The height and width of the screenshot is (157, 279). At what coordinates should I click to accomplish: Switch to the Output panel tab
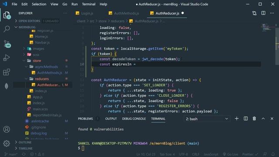click(111, 119)
